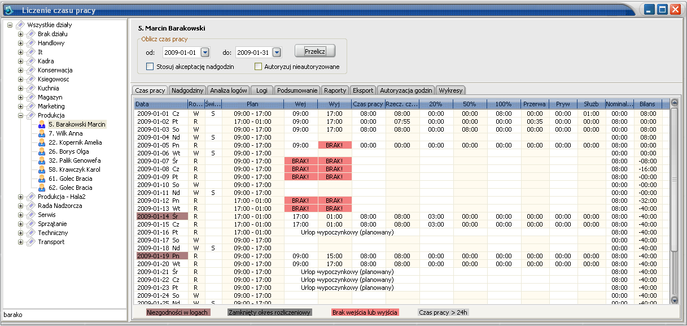
Task: Minimize the Liczenie czasu pracy window
Action: point(650,10)
